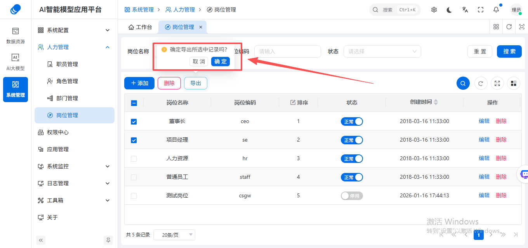
Task: Click the header search box
Action: (x=395, y=10)
